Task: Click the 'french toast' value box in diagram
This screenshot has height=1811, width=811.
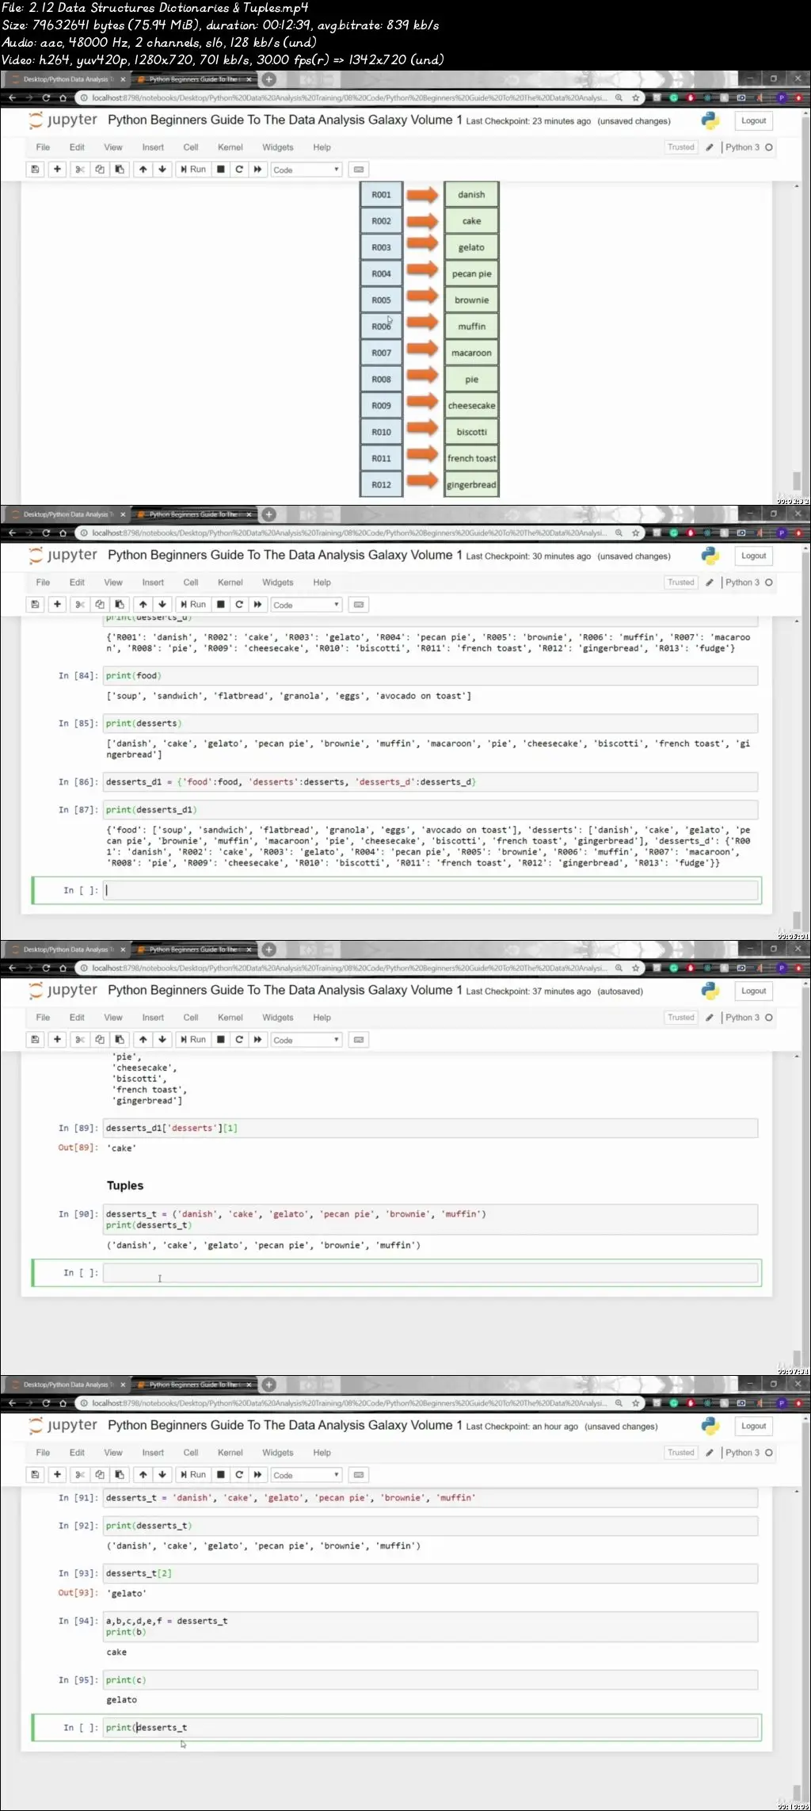Action: click(471, 458)
